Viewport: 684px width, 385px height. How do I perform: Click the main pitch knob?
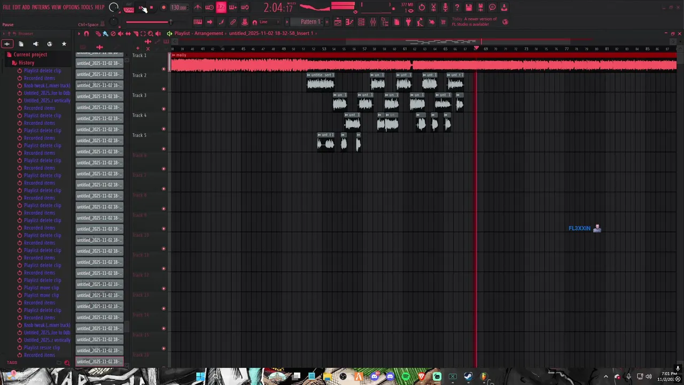113,22
